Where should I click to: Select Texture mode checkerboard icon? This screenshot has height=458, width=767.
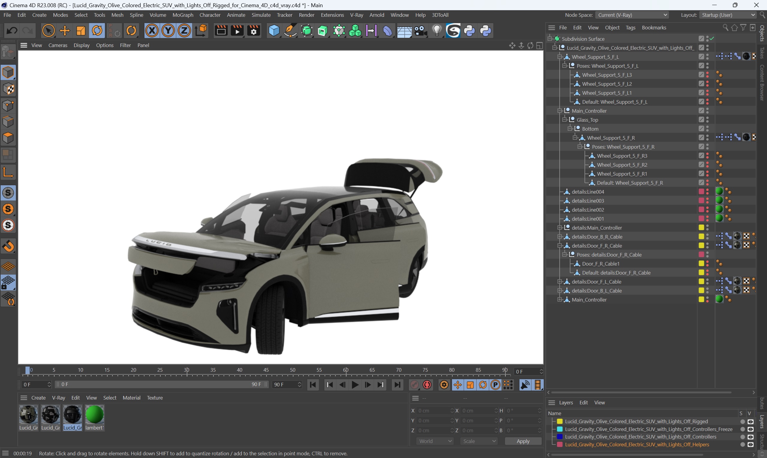pos(8,89)
